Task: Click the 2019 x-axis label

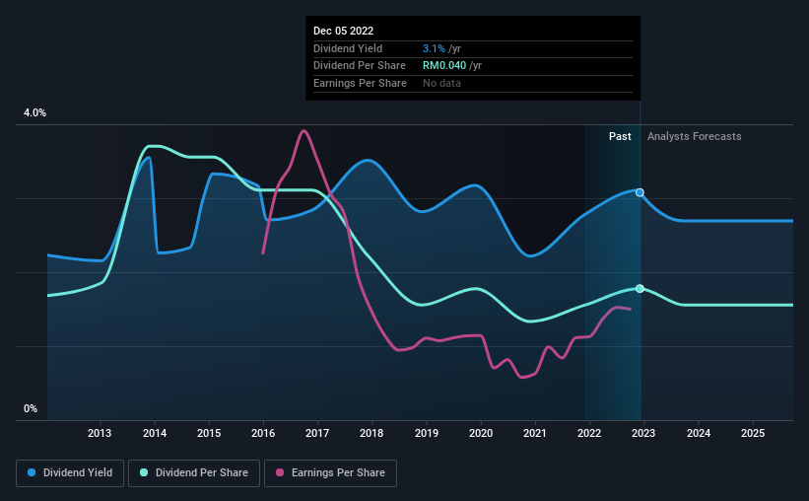Action: pos(427,433)
